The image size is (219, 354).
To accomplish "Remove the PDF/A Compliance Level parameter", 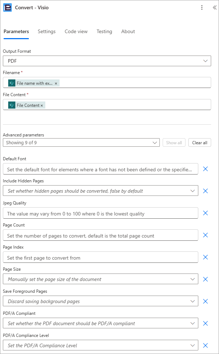I will [205, 345].
